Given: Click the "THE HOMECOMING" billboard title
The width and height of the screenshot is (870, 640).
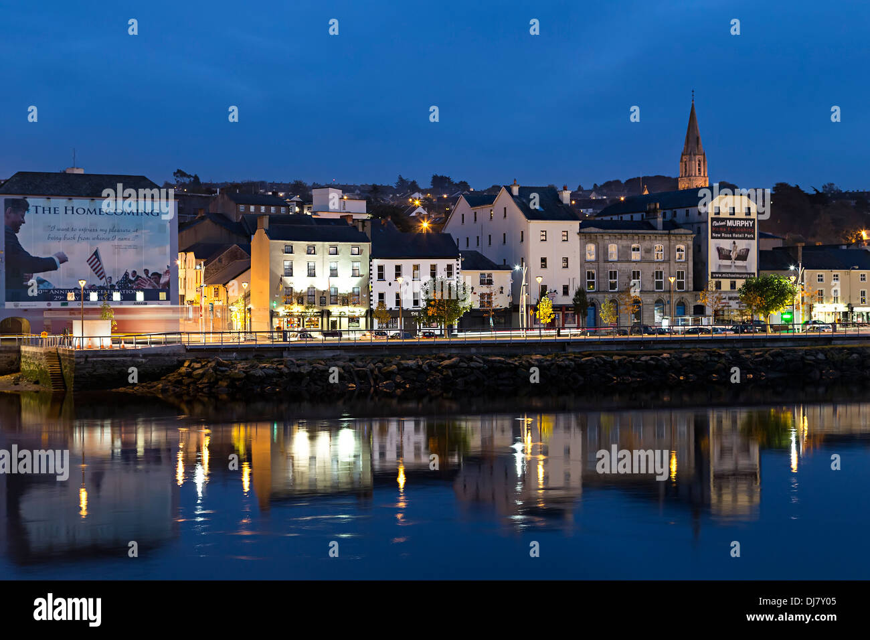Looking at the screenshot, I should click(x=96, y=210).
